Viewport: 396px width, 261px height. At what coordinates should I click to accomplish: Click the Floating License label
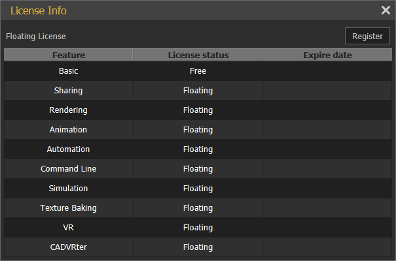(x=36, y=37)
